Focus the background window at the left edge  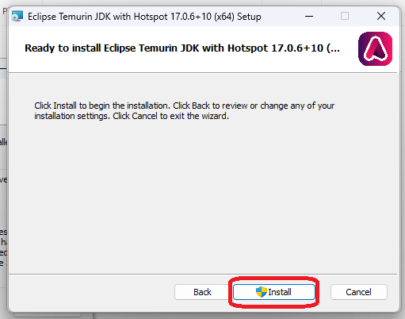[3, 159]
